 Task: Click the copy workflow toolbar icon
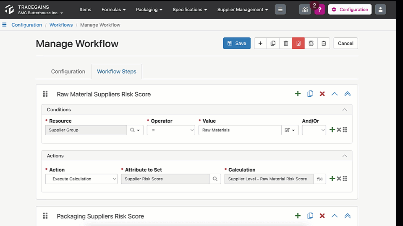pyautogui.click(x=273, y=43)
